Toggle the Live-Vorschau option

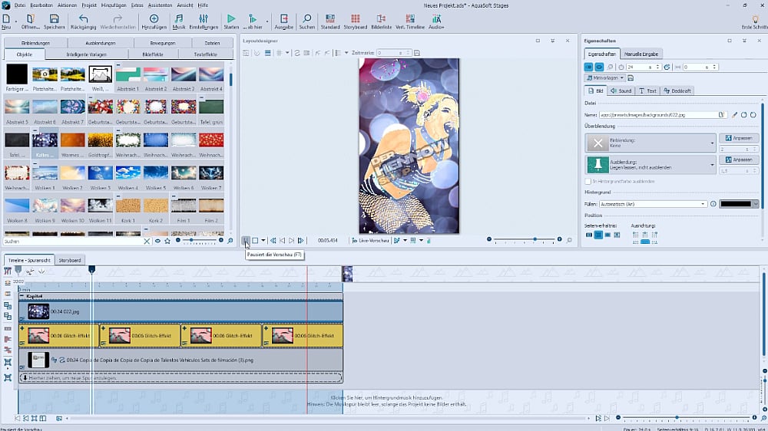click(354, 241)
